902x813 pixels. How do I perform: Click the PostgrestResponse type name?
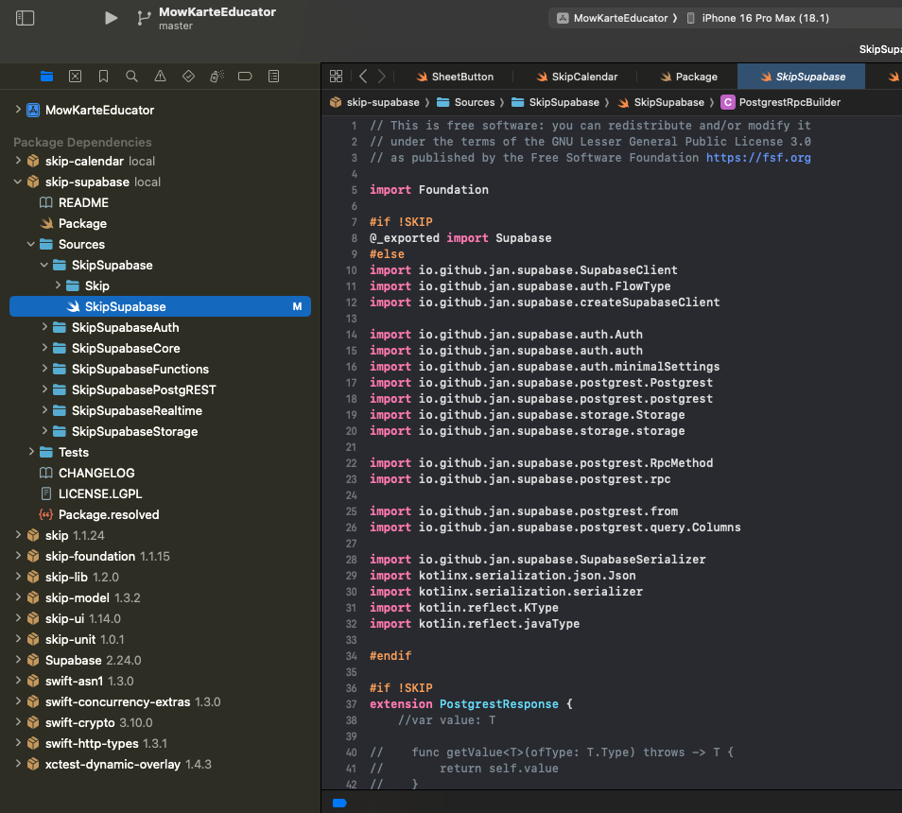498,703
